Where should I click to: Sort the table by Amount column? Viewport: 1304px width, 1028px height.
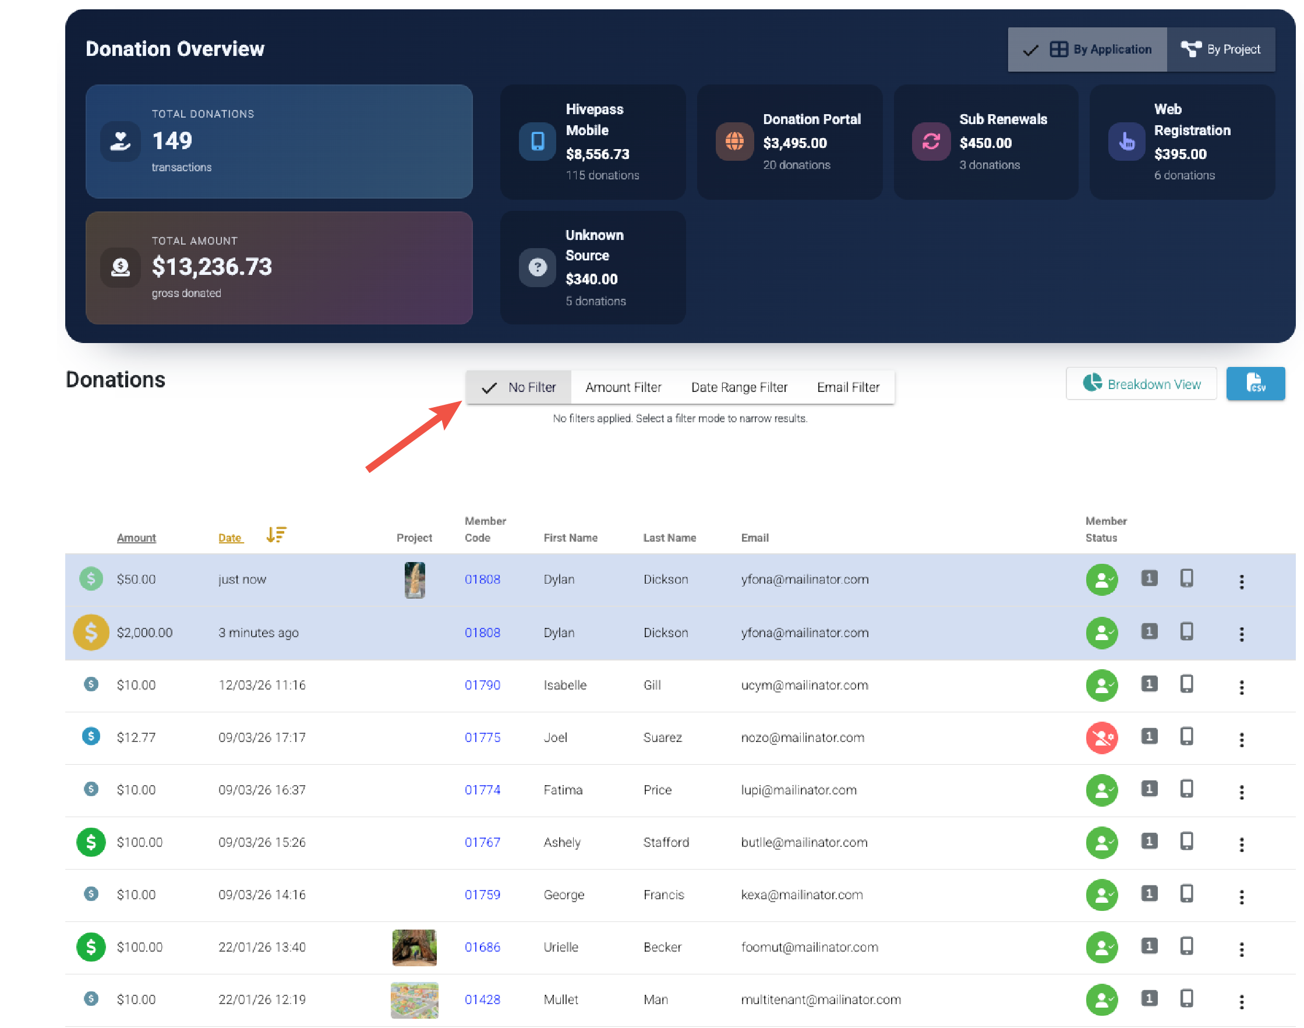(136, 538)
